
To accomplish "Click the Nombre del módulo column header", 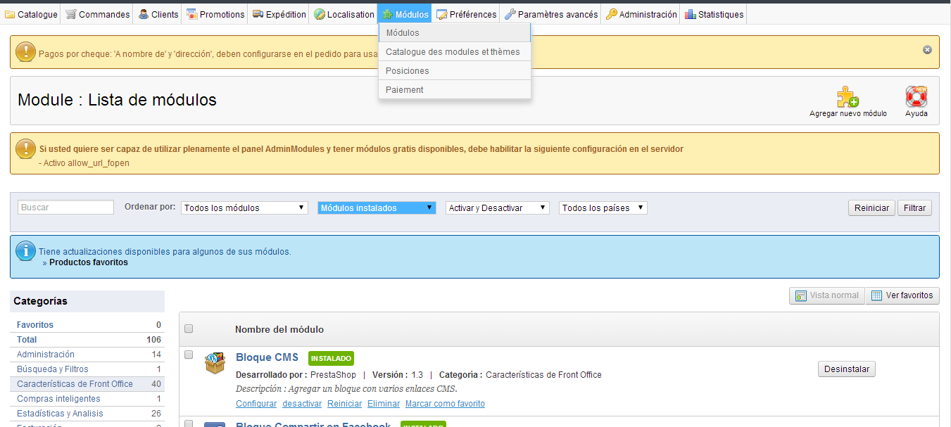I will click(279, 329).
